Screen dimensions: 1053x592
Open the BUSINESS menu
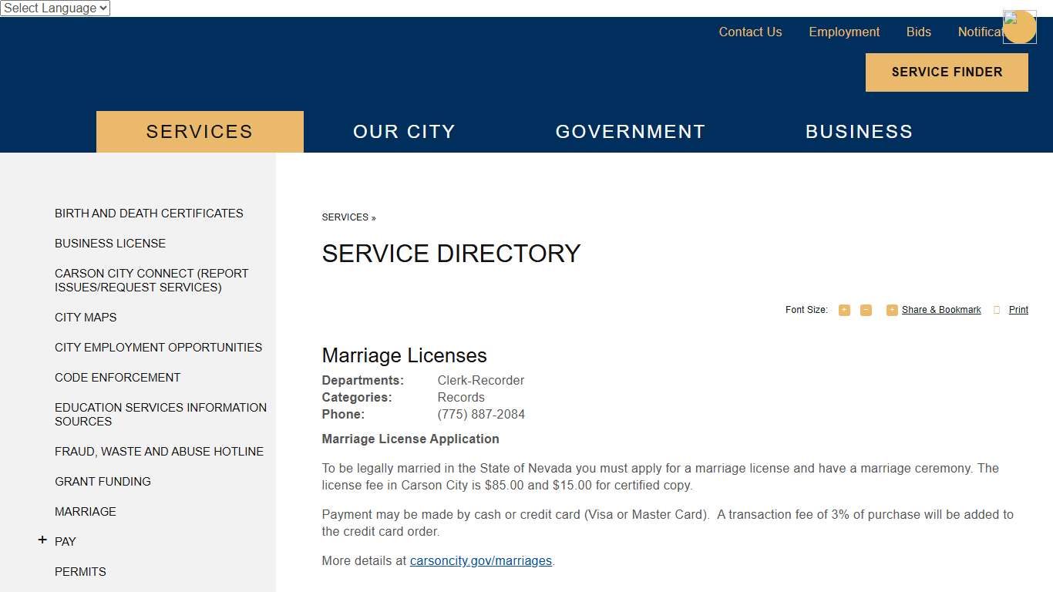[859, 131]
